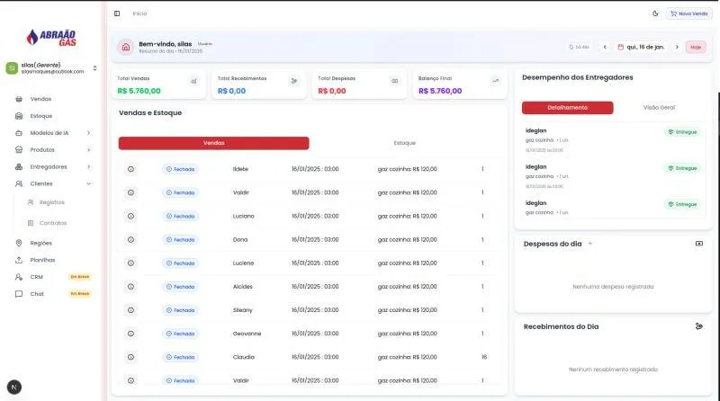This screenshot has width=720, height=401.
Task: Click the info icon on Ildete's sale row
Action: coord(130,169)
